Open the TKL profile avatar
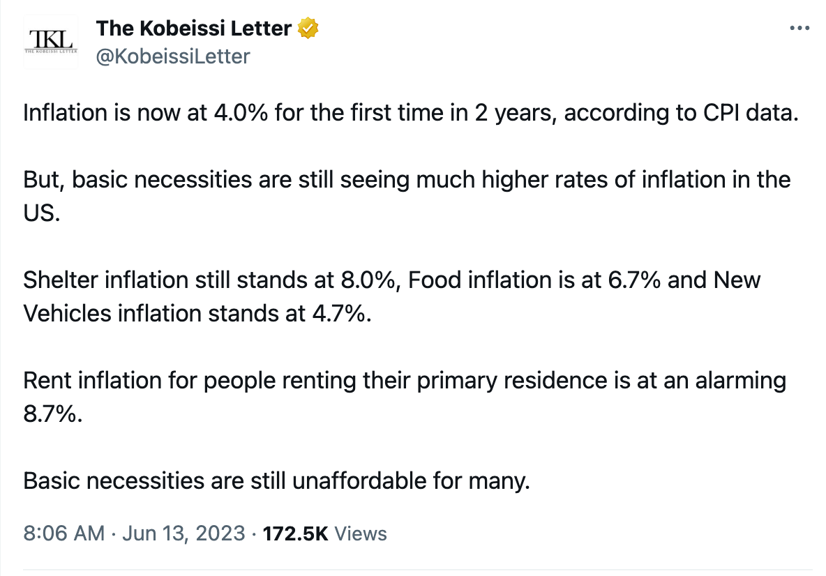The height and width of the screenshot is (576, 826). (51, 42)
